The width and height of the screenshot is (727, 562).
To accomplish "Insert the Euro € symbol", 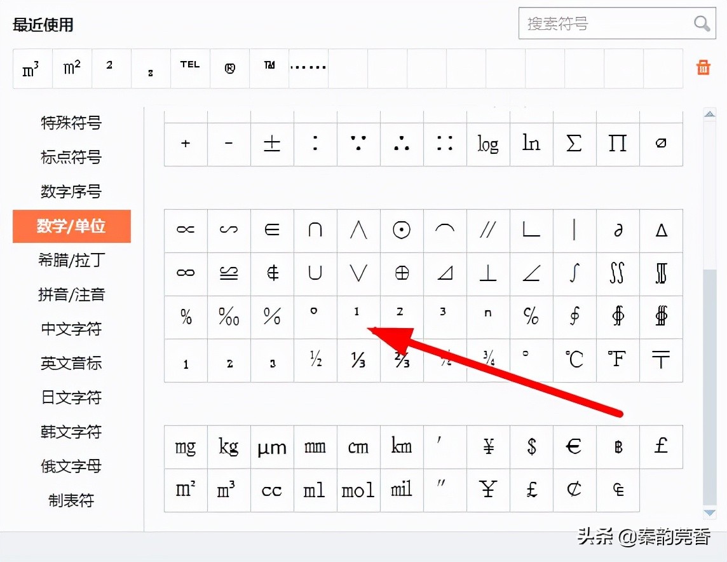I will (574, 447).
